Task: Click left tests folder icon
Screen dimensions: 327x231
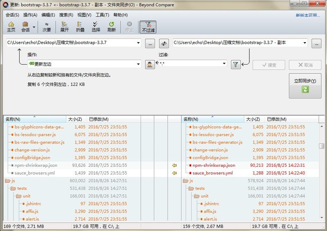Action: pyautogui.click(x=13, y=188)
